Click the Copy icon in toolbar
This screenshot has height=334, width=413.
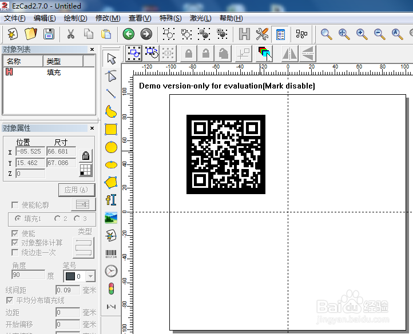tap(88, 34)
